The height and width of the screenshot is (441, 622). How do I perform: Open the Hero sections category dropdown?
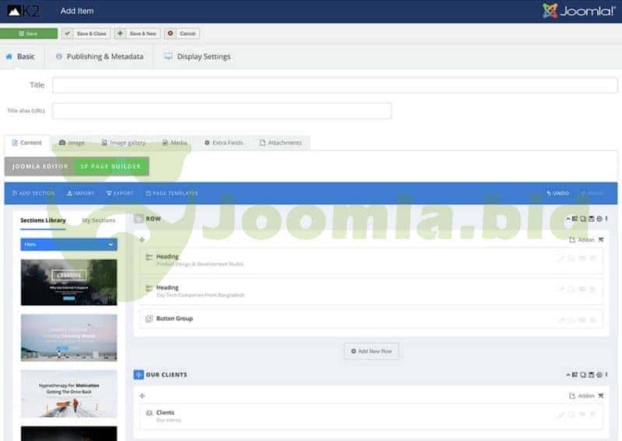pyautogui.click(x=68, y=245)
